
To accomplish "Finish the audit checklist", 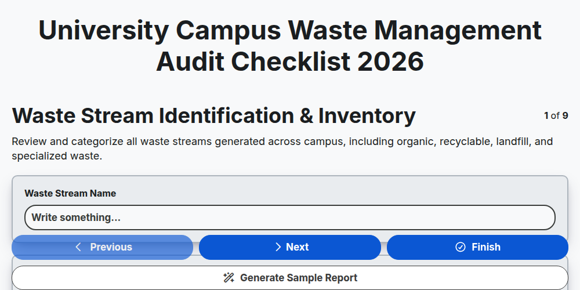I will pos(477,247).
